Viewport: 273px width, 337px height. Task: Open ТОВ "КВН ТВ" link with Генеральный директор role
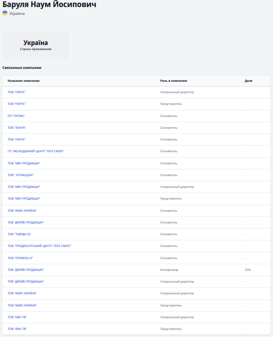[17, 317]
